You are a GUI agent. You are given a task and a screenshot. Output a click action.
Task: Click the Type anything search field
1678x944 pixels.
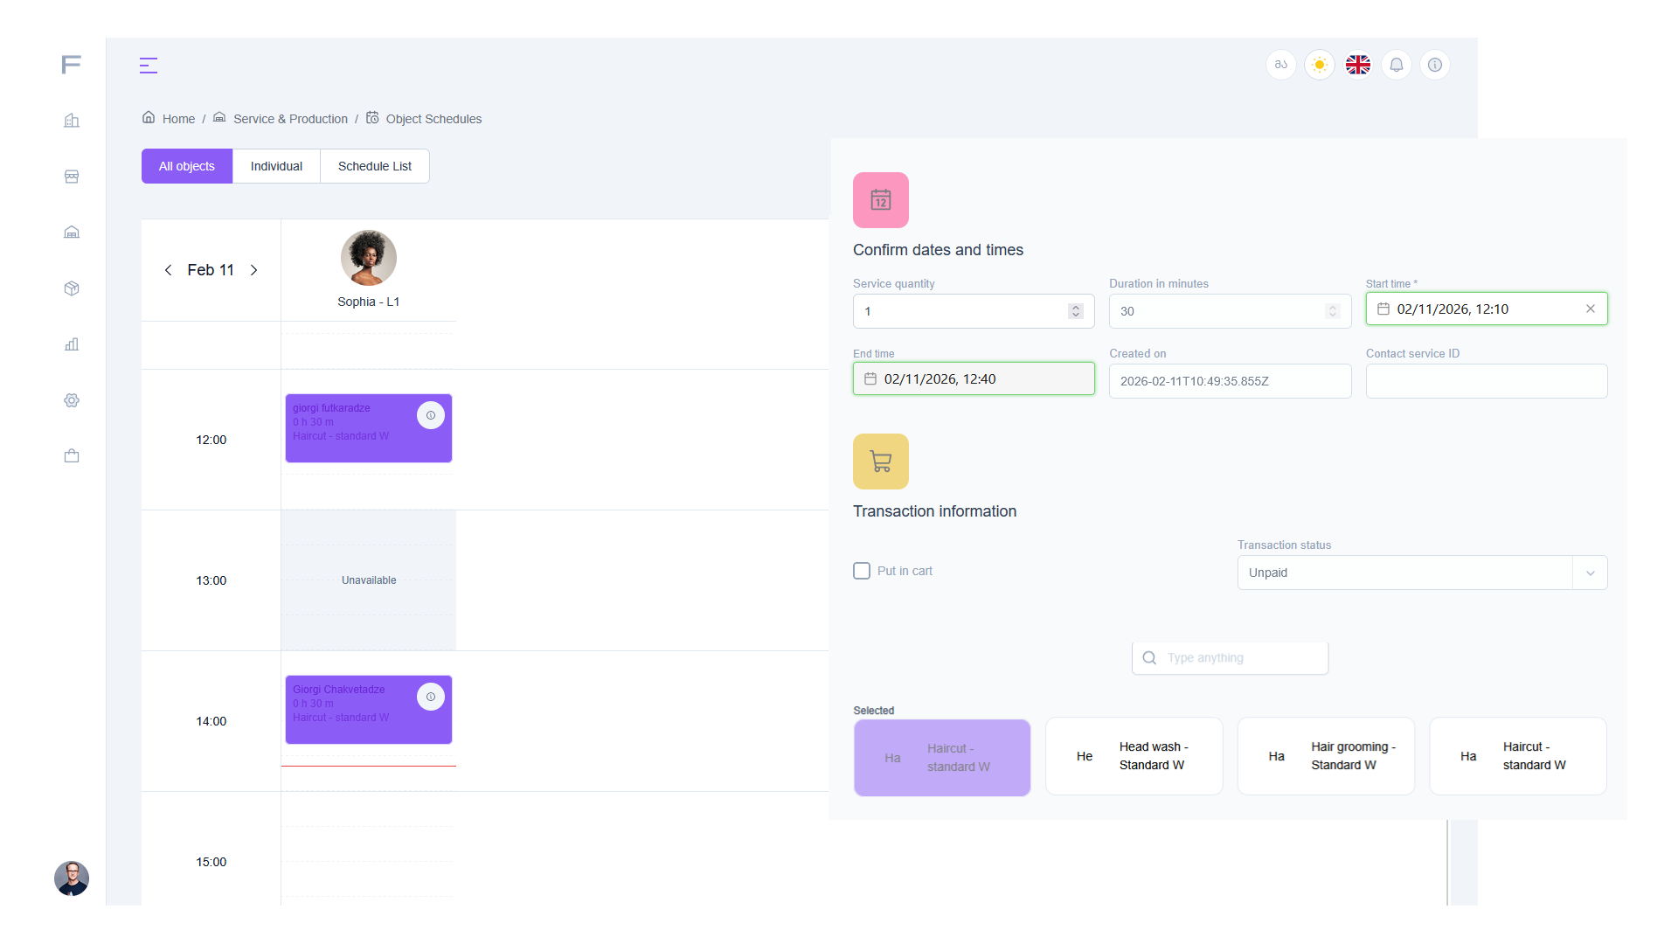click(x=1241, y=657)
